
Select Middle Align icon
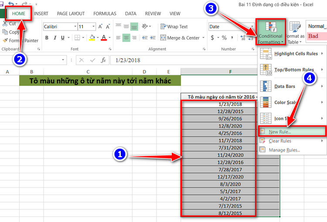point(126,27)
